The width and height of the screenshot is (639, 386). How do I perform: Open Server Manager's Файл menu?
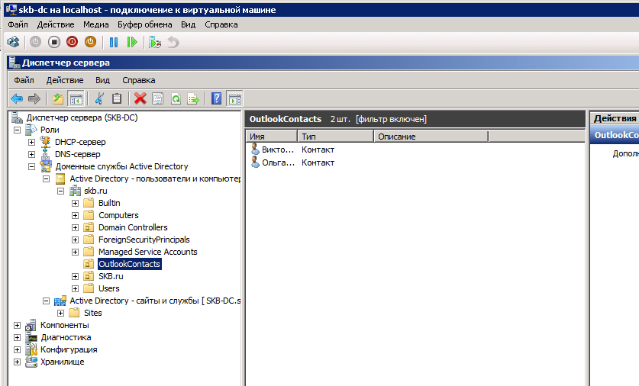(x=24, y=80)
